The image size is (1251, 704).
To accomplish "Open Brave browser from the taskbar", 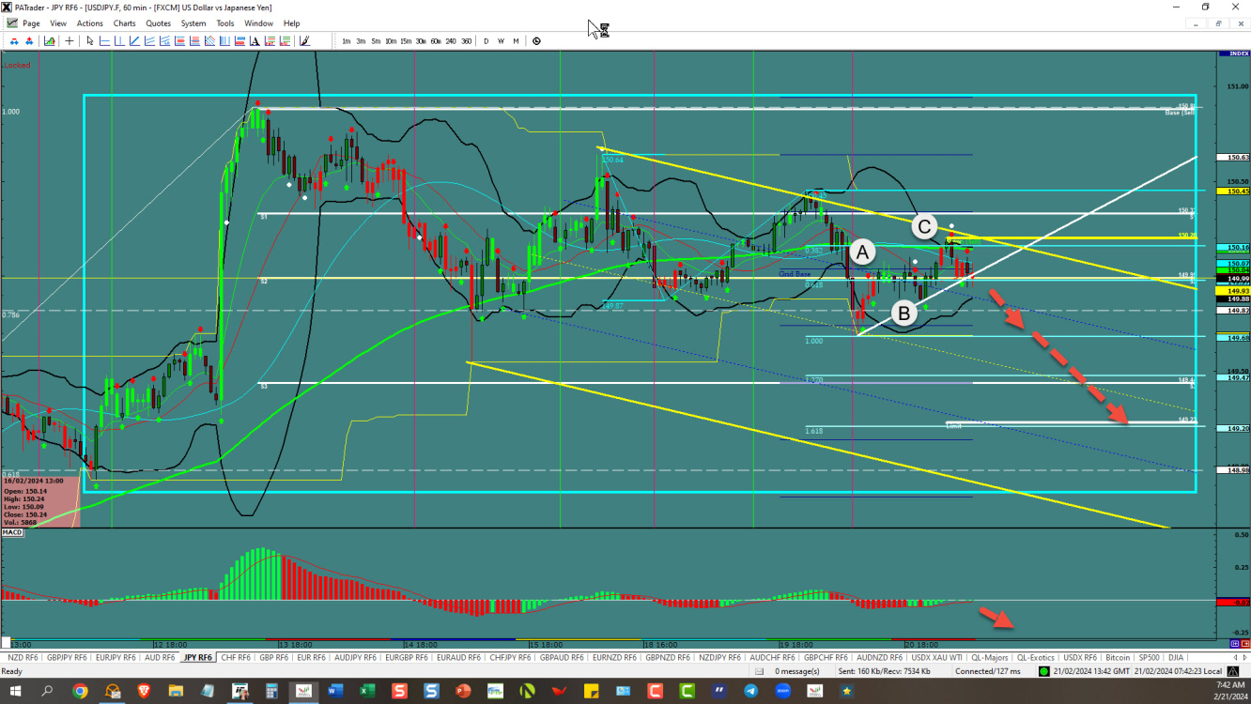I will point(145,692).
